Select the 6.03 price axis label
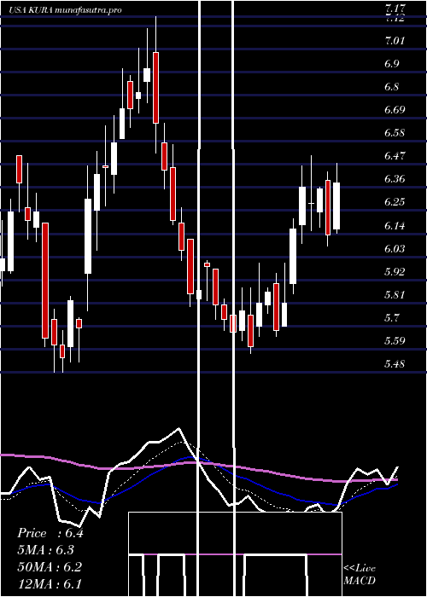427x597 pixels. [395, 249]
